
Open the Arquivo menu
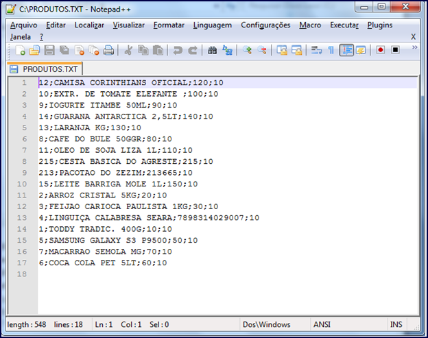pos(24,25)
